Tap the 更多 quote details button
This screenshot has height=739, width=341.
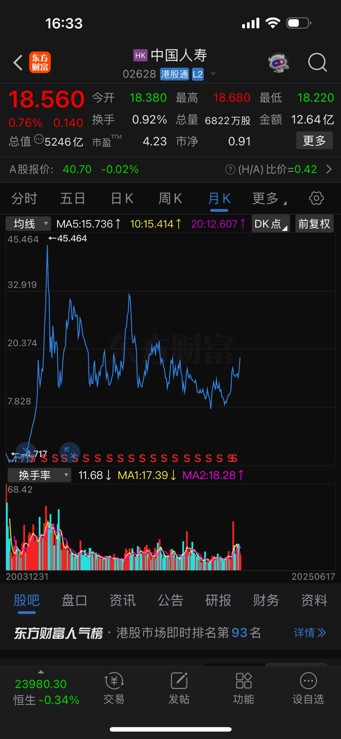click(314, 141)
